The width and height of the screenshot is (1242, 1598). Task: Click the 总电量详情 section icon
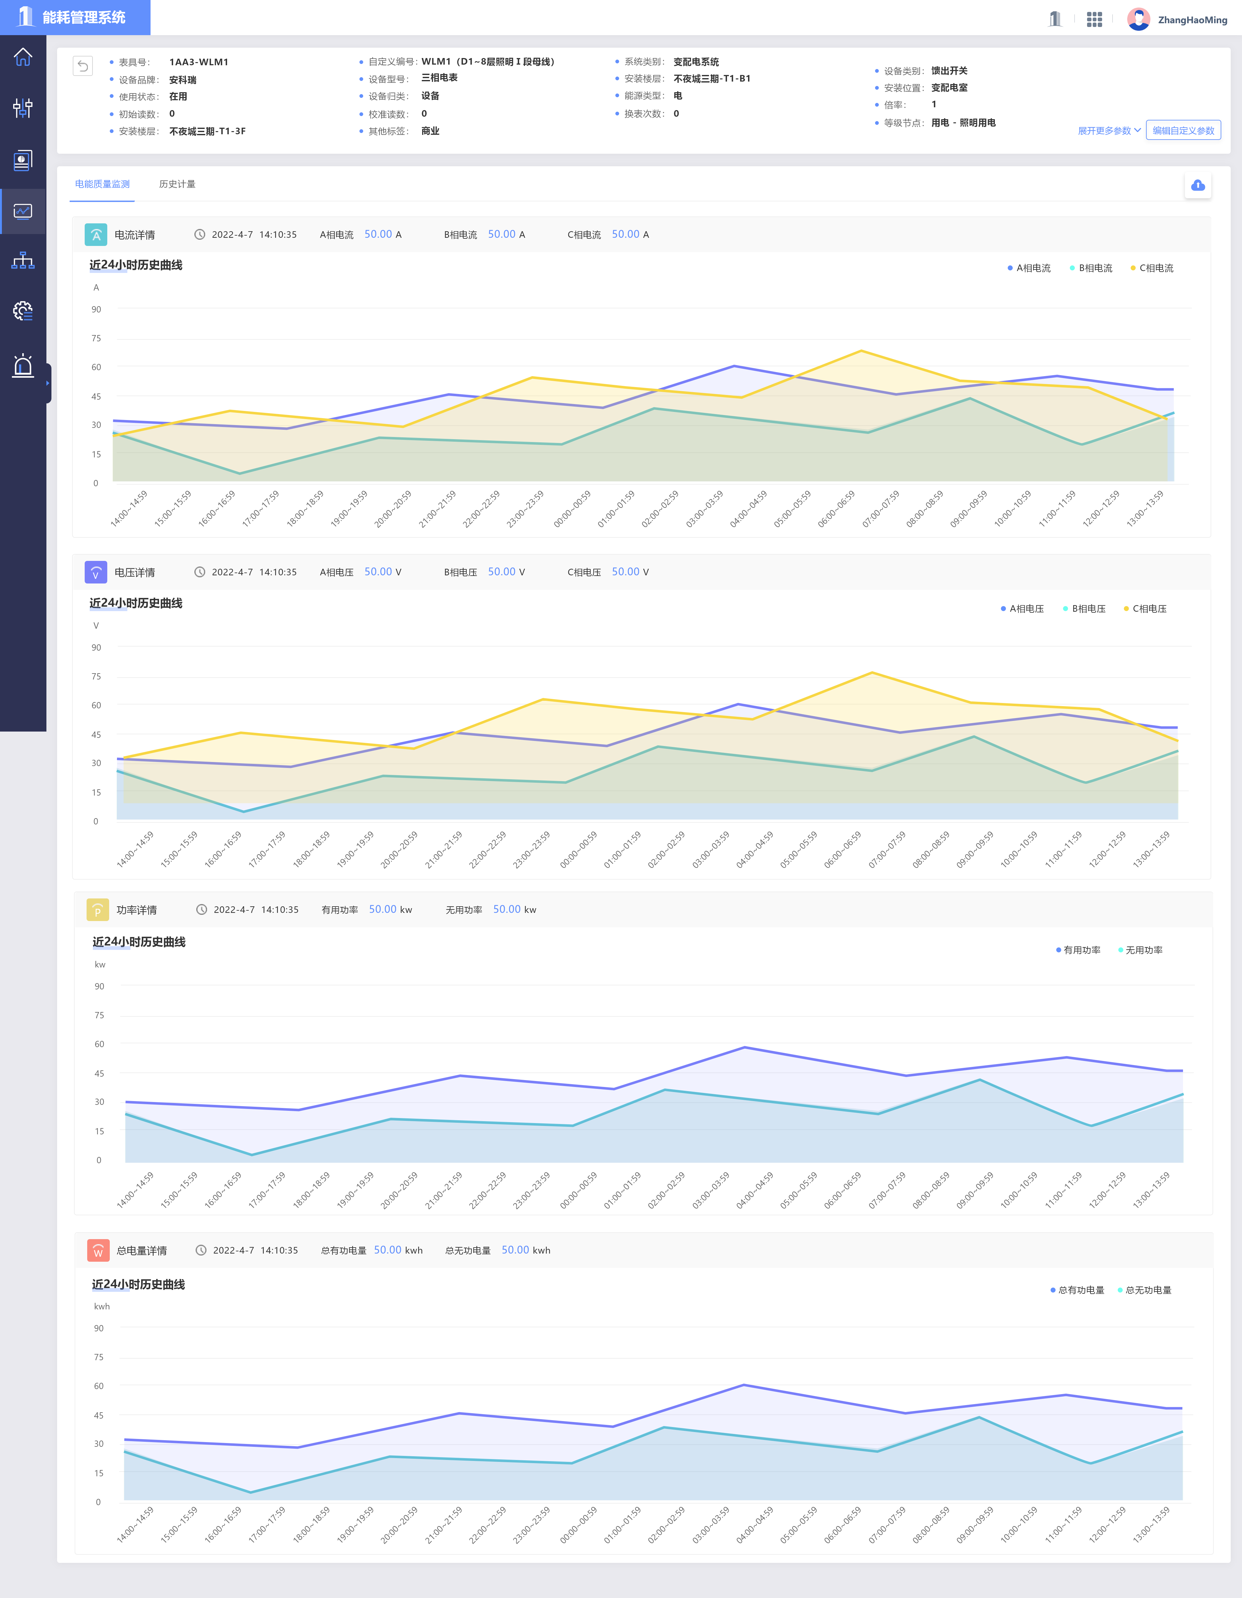(x=98, y=1250)
